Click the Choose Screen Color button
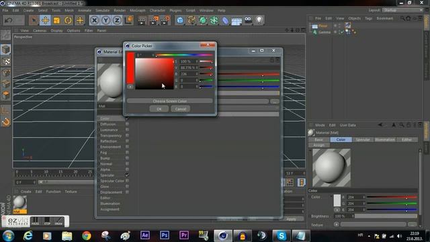 [x=170, y=101]
